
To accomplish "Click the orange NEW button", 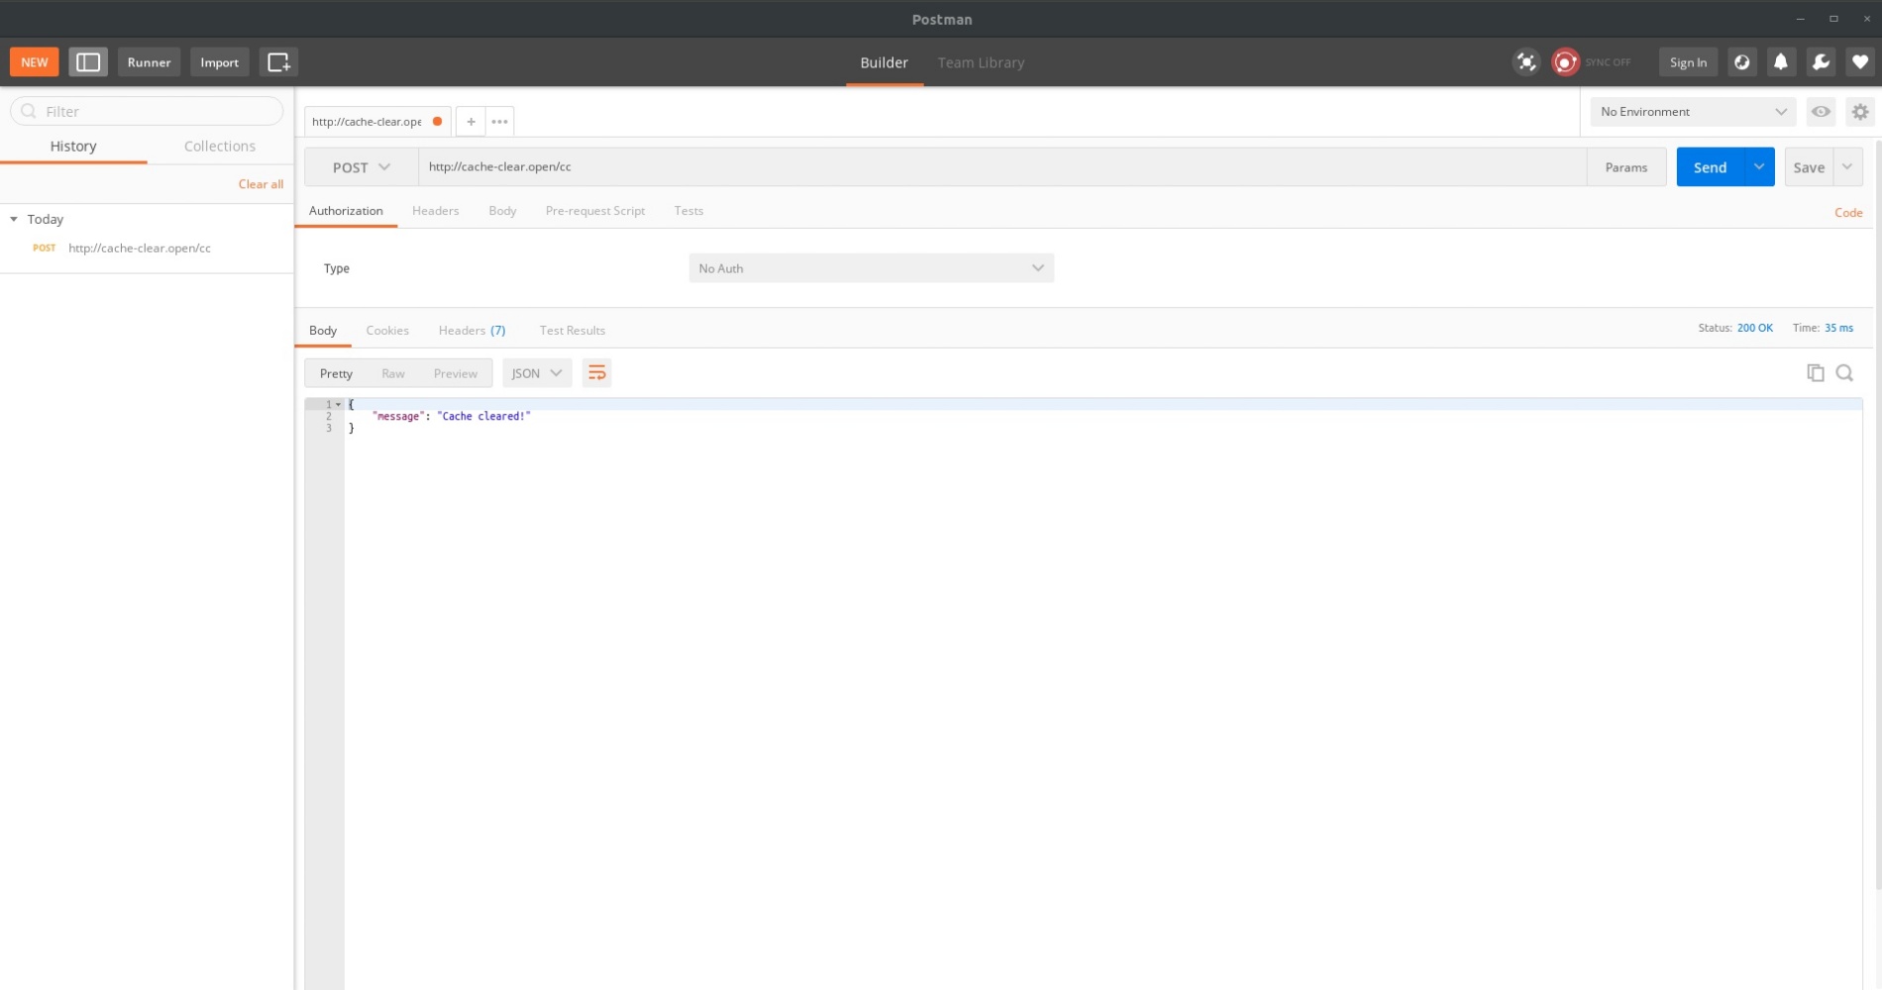I will [x=35, y=61].
